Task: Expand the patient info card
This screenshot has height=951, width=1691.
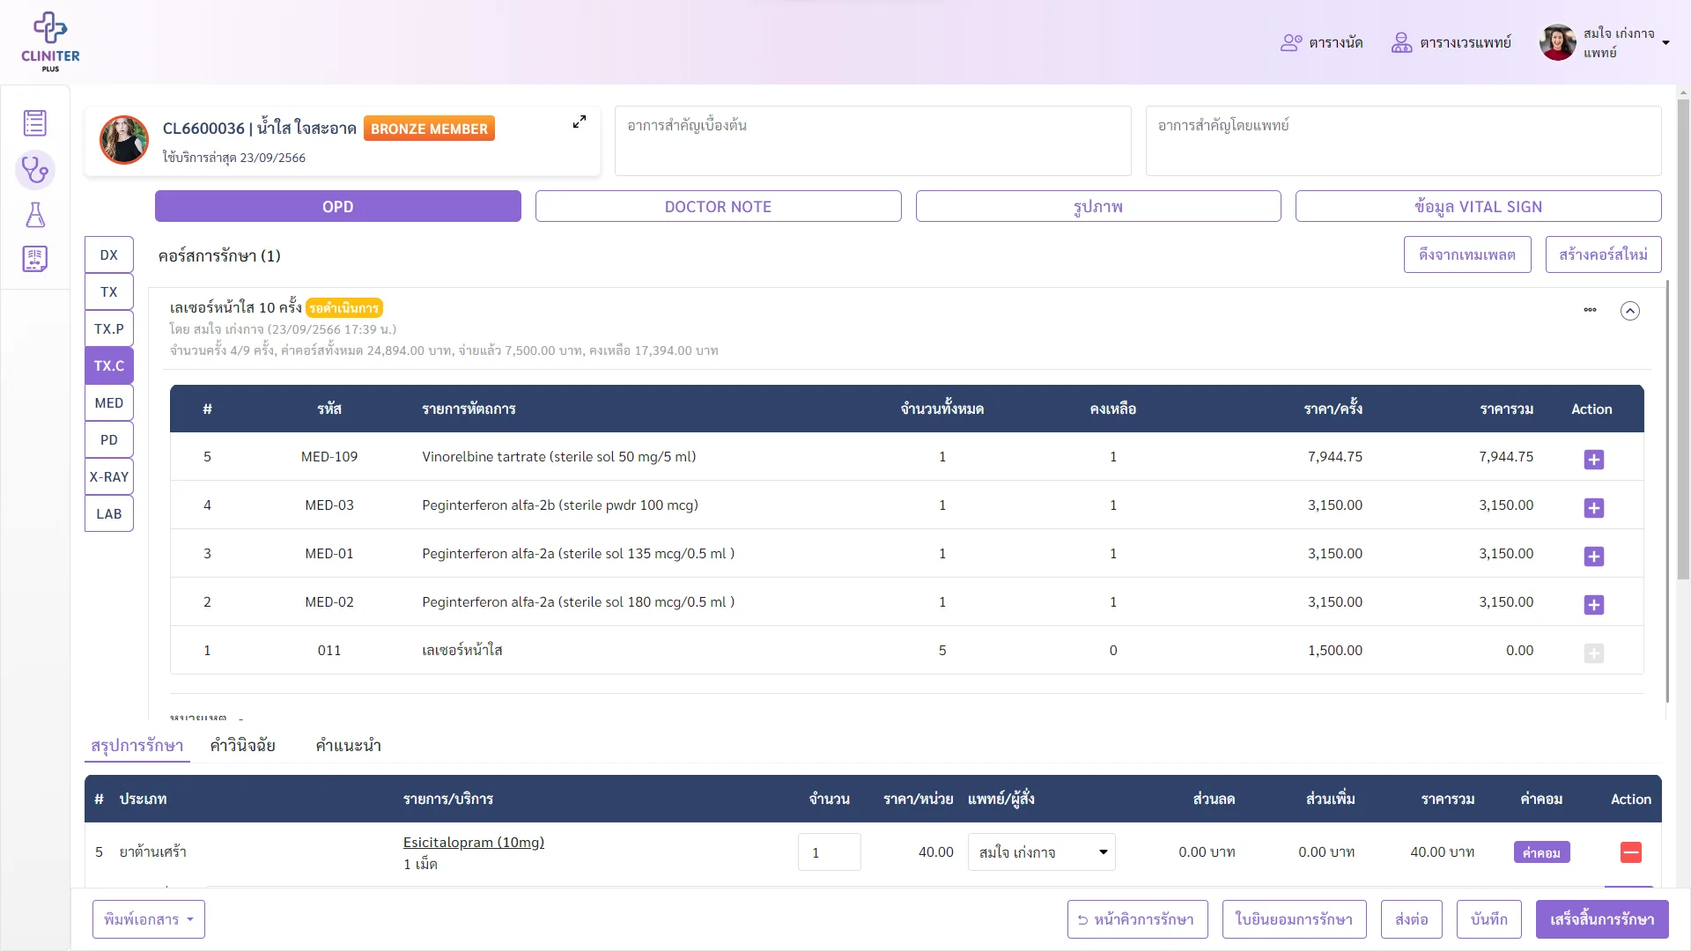Action: pos(580,122)
